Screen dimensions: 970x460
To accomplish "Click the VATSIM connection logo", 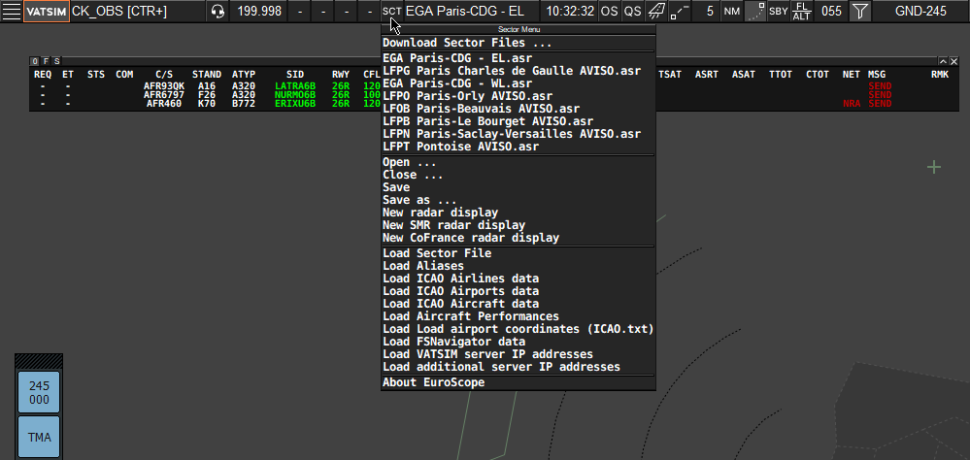I will coord(47,11).
